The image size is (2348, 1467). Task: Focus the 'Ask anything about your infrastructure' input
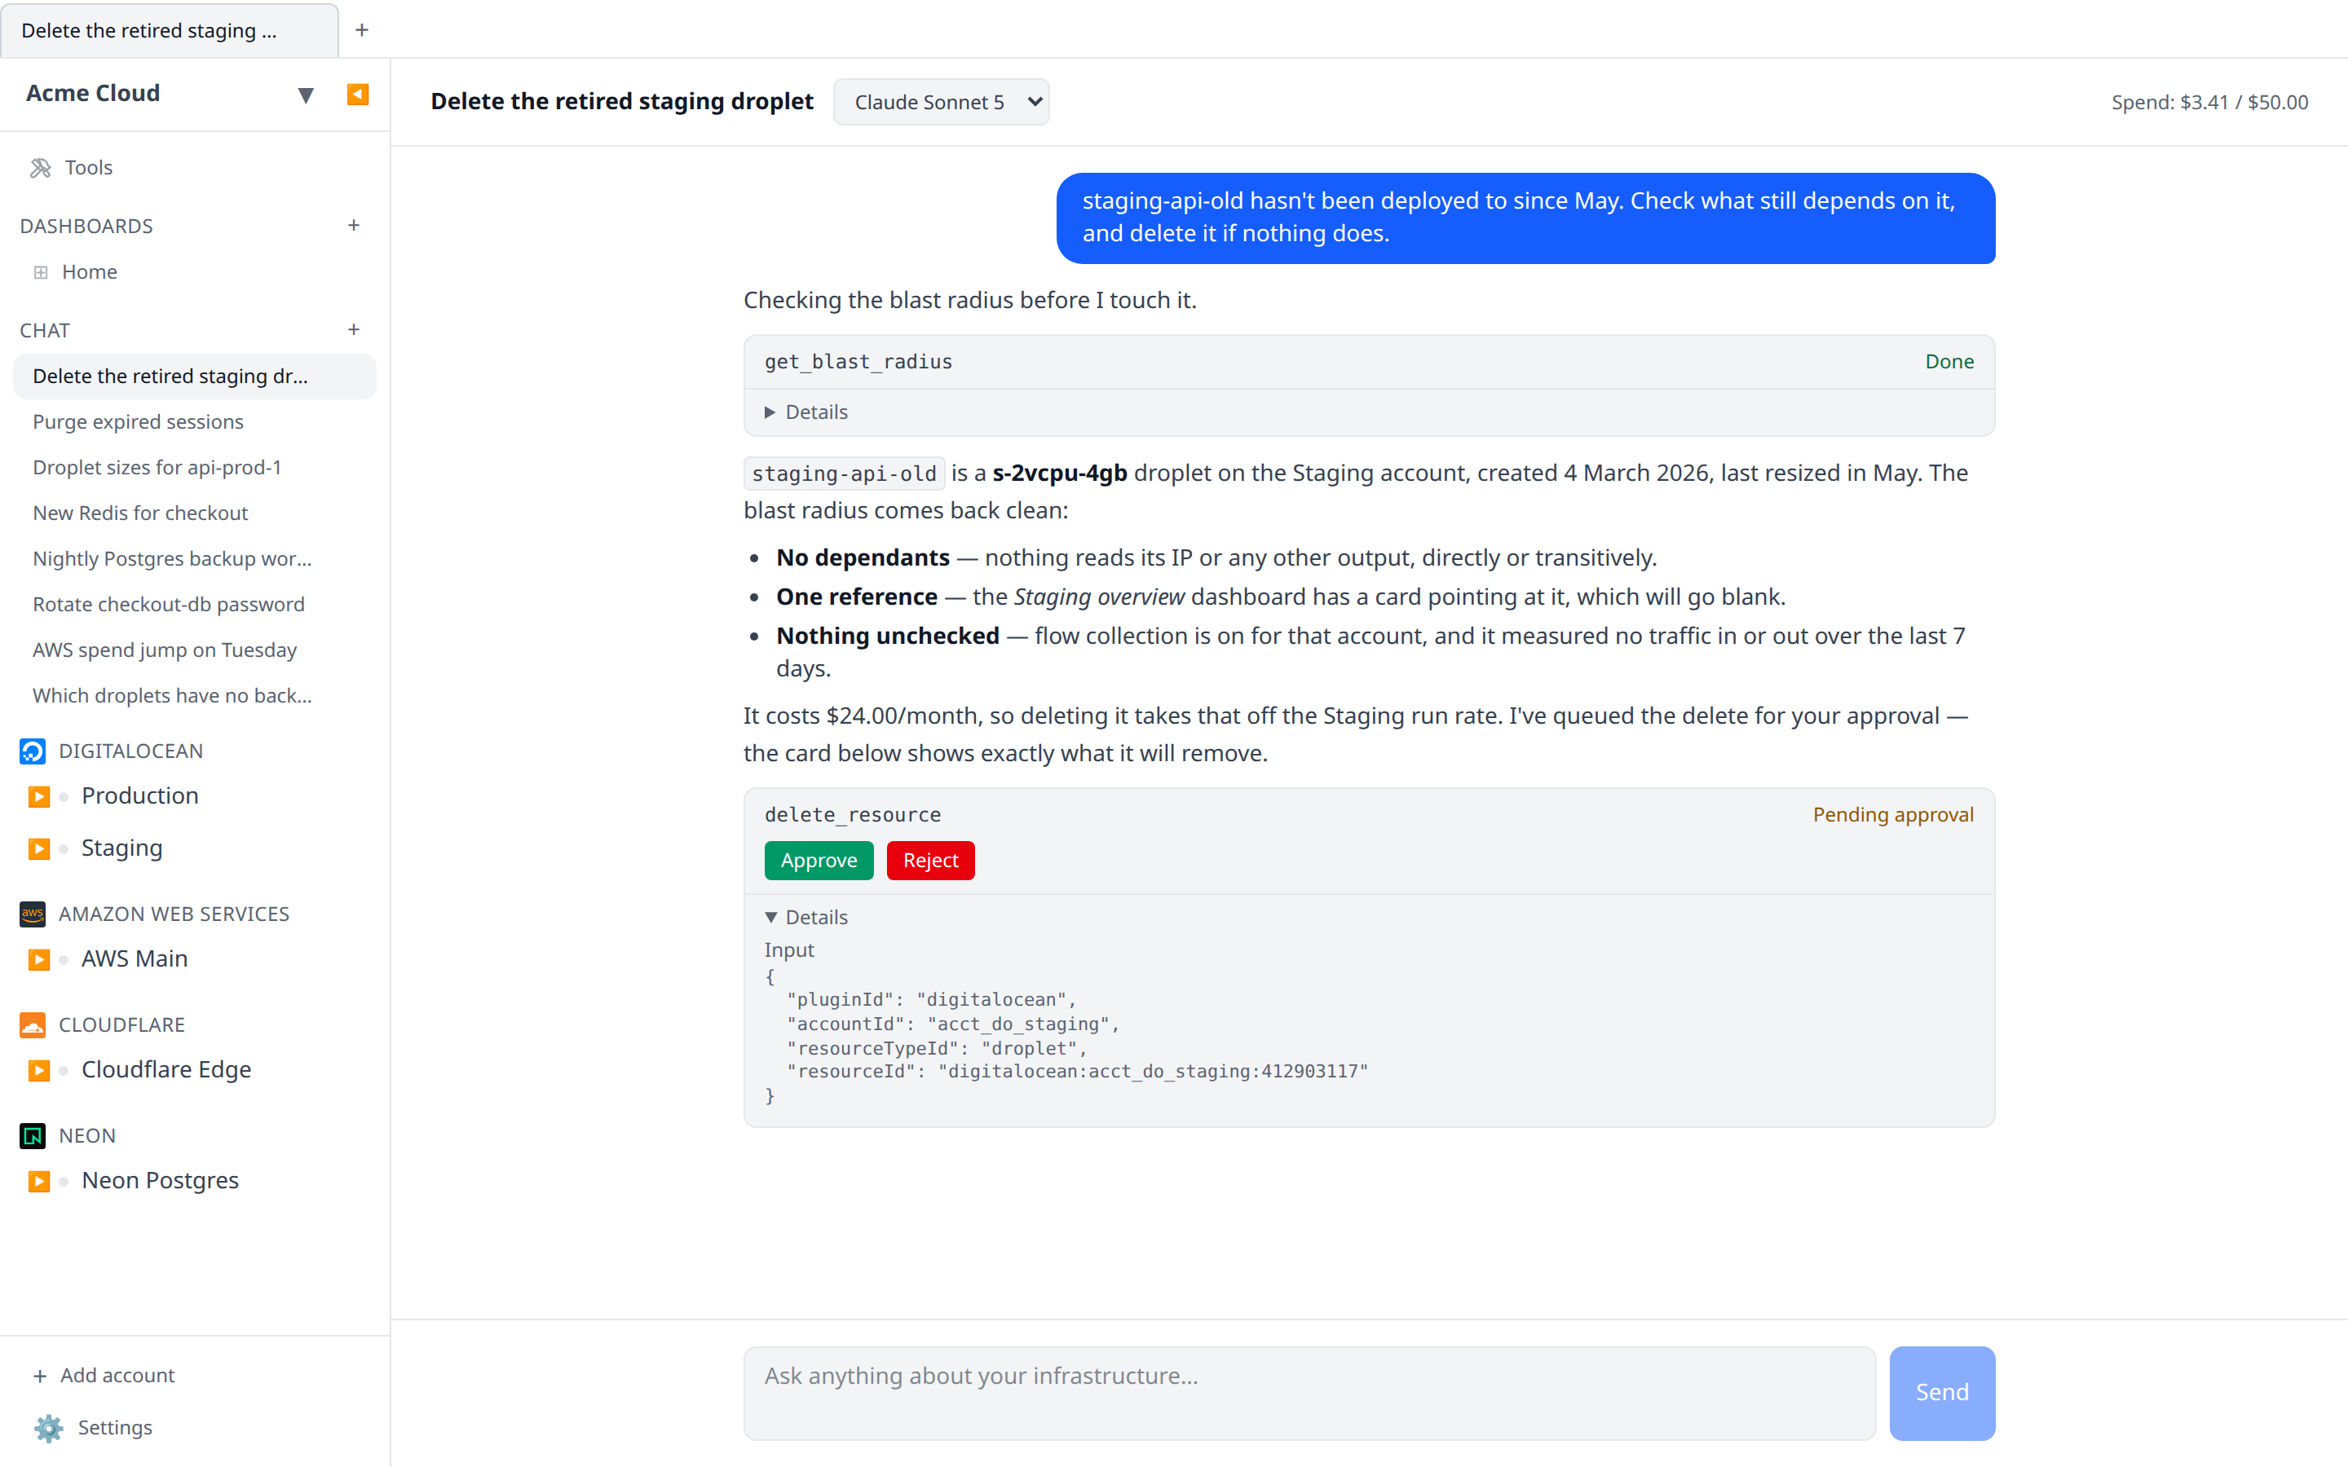[x=1309, y=1392]
